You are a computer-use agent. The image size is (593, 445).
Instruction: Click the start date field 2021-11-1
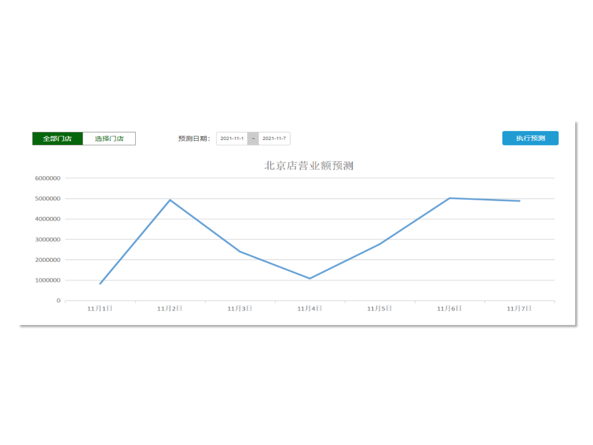(232, 139)
